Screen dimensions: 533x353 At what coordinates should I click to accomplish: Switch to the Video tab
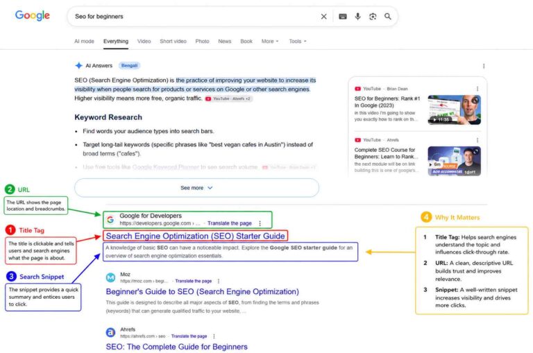click(x=144, y=41)
